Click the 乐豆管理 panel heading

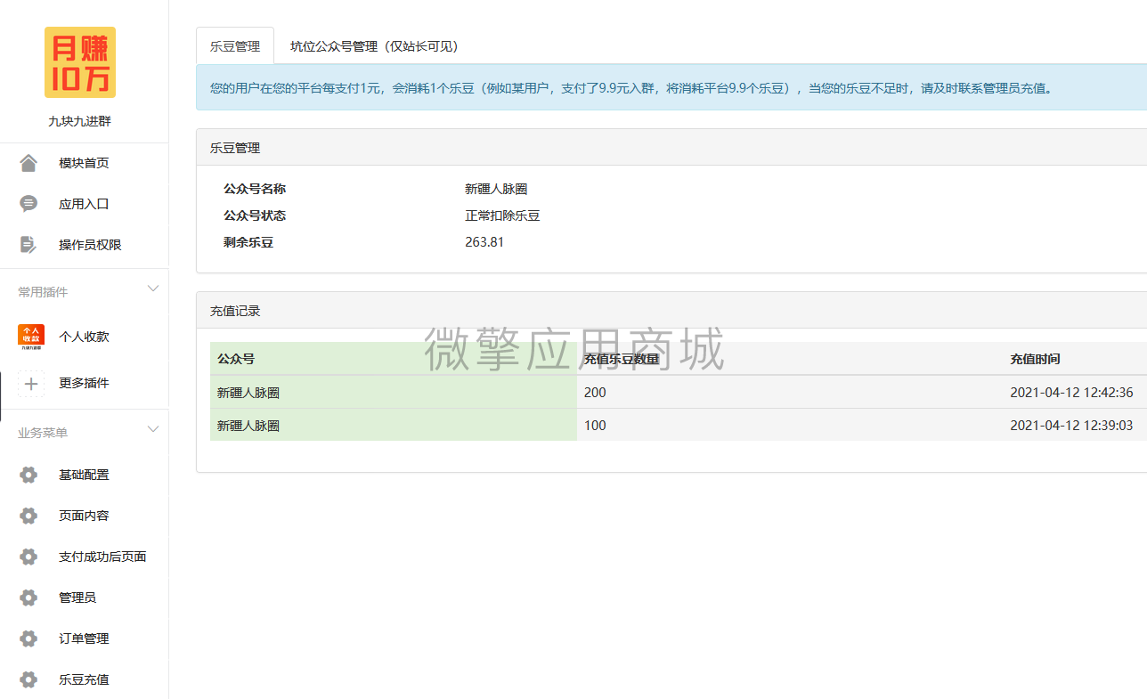(x=235, y=148)
